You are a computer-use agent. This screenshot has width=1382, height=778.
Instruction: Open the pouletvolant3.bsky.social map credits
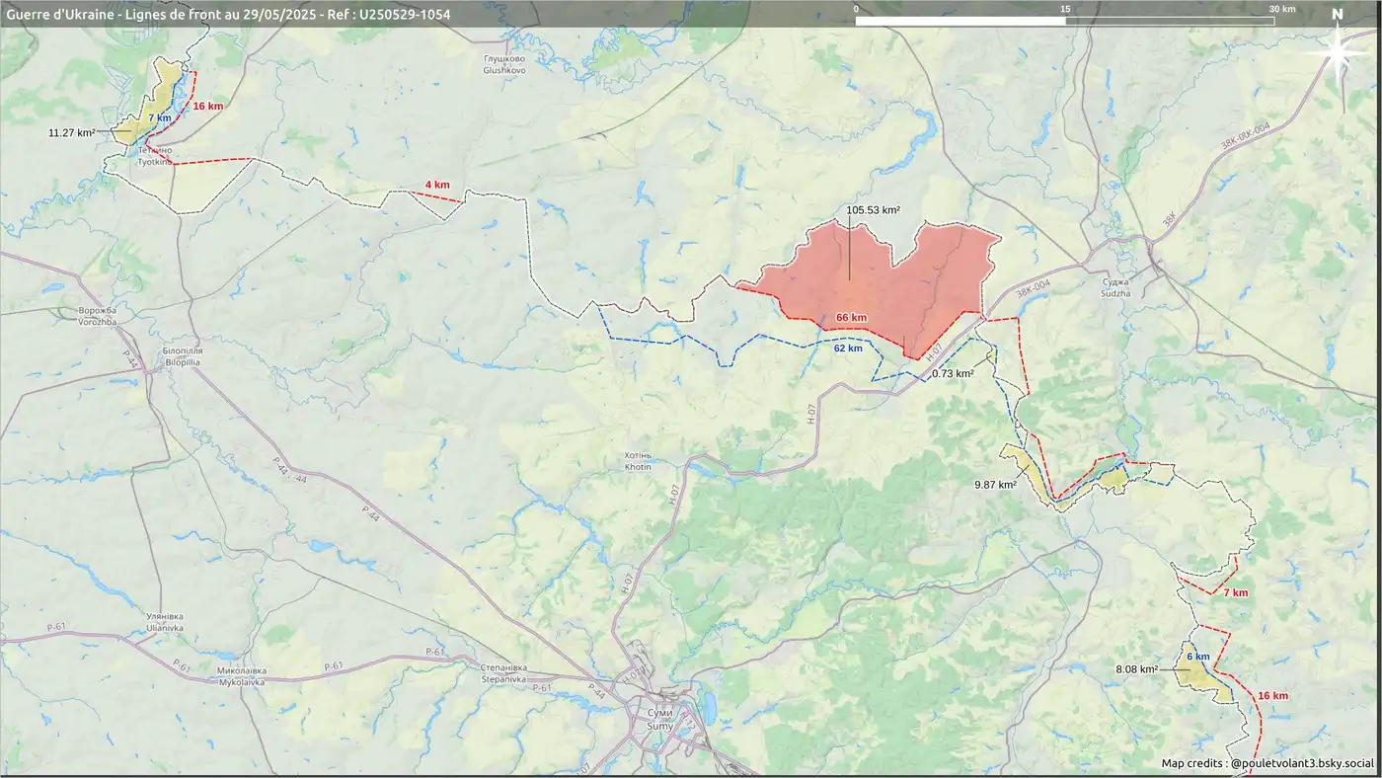point(1267,763)
